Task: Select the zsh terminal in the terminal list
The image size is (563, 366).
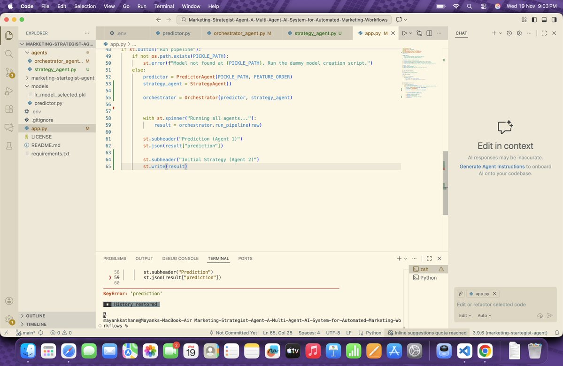Action: pyautogui.click(x=424, y=269)
